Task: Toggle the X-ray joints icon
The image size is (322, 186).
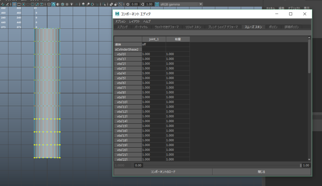Action: pos(120,4)
